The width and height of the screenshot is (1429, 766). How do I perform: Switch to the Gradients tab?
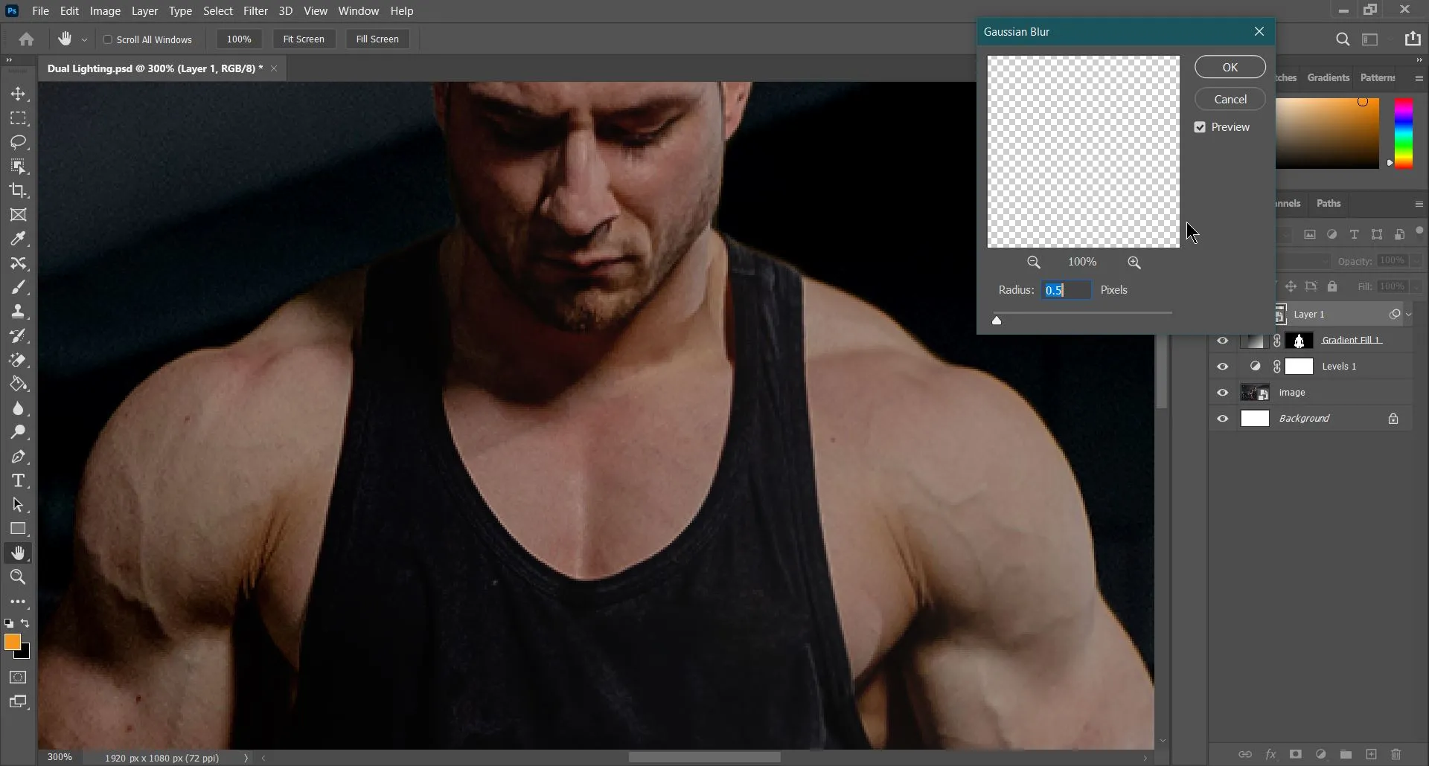(1328, 78)
